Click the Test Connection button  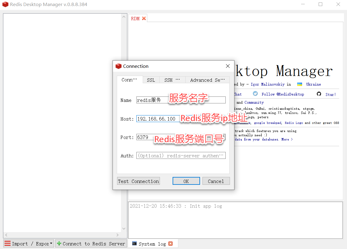[138, 181]
